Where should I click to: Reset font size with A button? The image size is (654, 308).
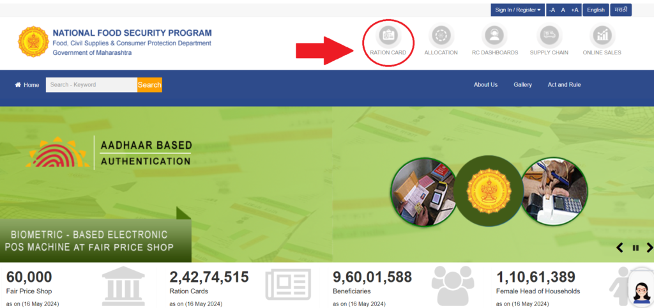point(563,10)
